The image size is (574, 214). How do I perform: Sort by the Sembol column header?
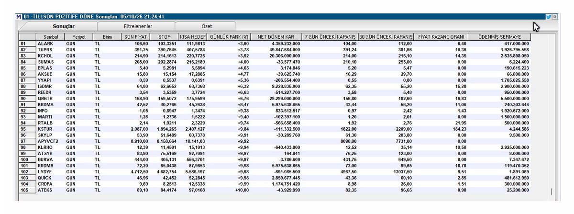tap(51, 37)
